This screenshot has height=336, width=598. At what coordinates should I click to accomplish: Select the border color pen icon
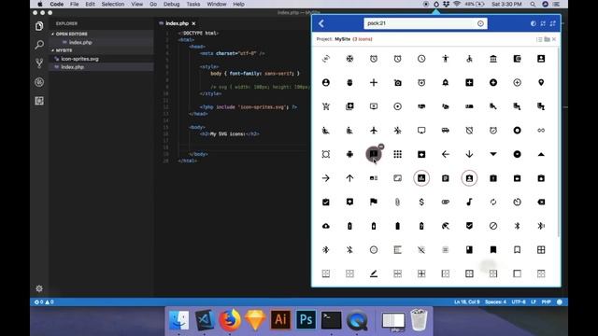[x=374, y=273]
